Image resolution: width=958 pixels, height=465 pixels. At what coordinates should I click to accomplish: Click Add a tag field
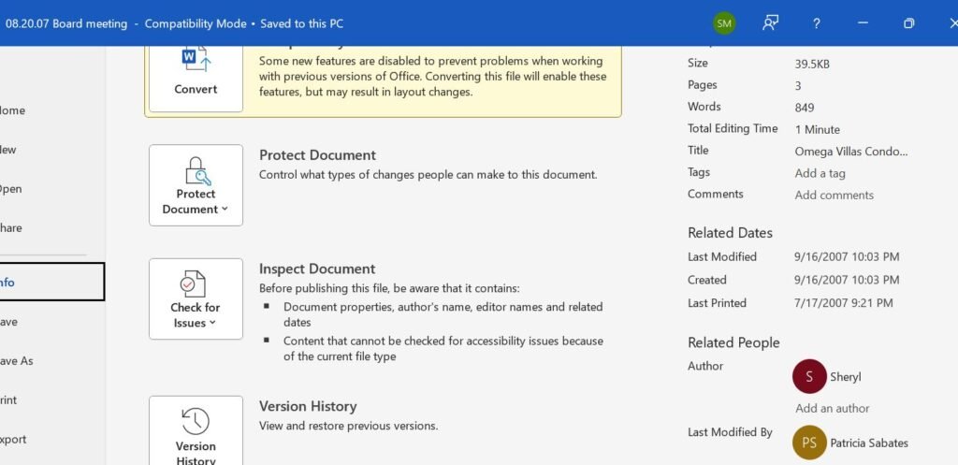point(820,173)
